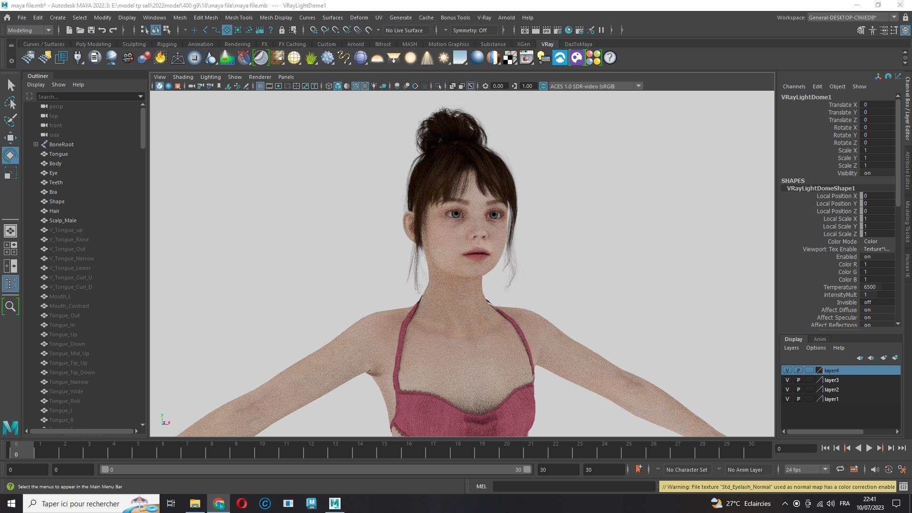Toggle playback P of layer1

point(798,399)
